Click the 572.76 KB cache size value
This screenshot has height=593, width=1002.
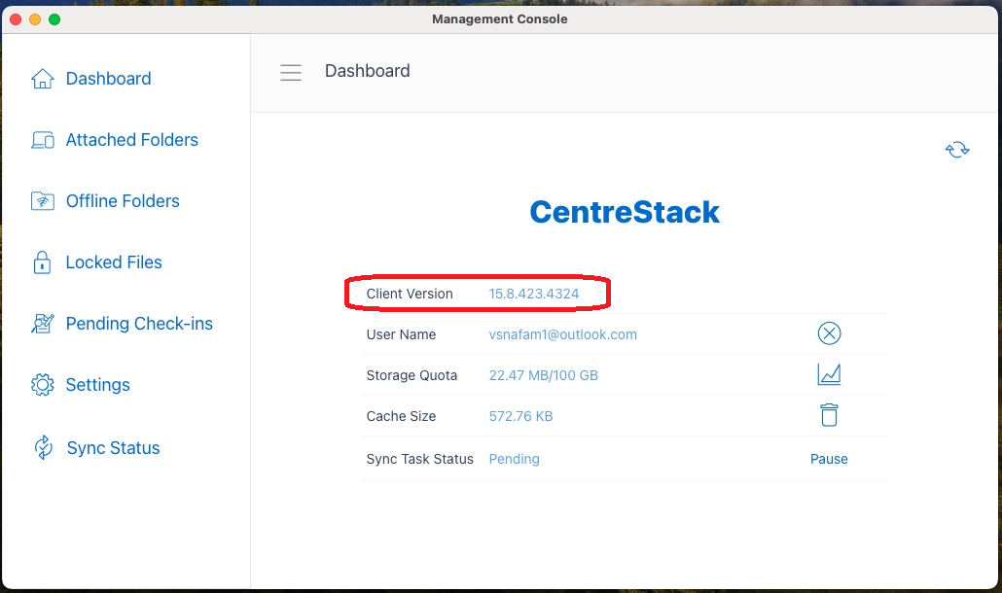[520, 416]
